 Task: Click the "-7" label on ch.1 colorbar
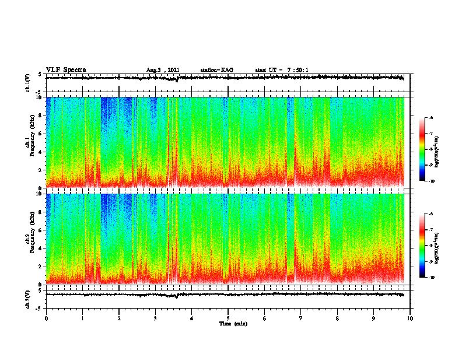430,134
